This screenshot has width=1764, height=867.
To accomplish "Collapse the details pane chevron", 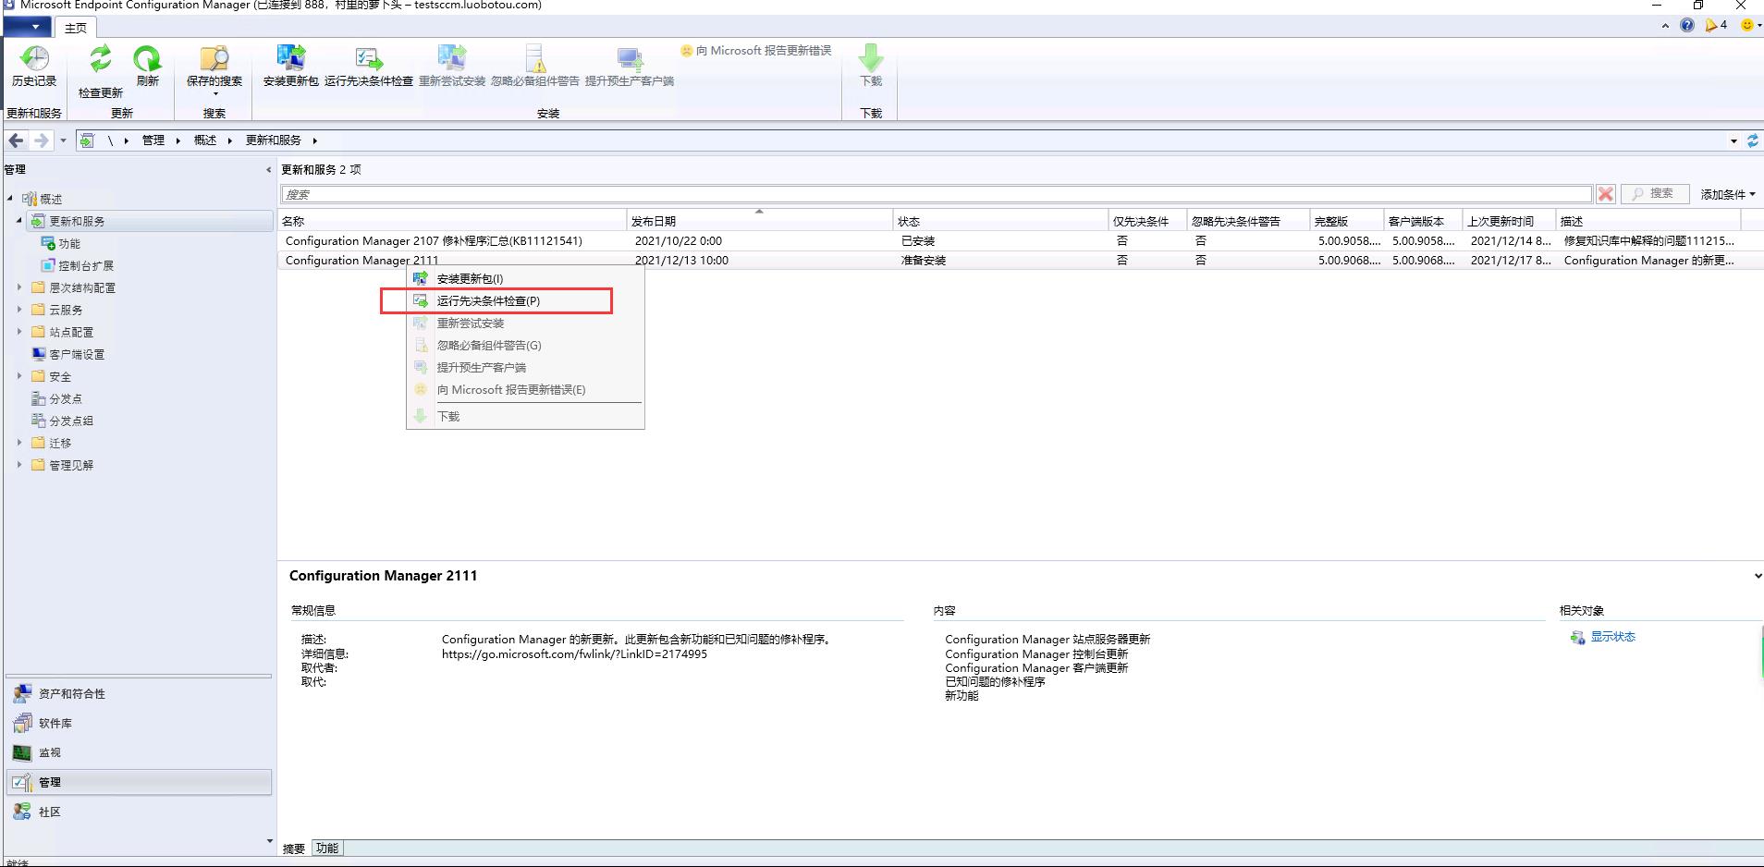I will tap(1757, 576).
